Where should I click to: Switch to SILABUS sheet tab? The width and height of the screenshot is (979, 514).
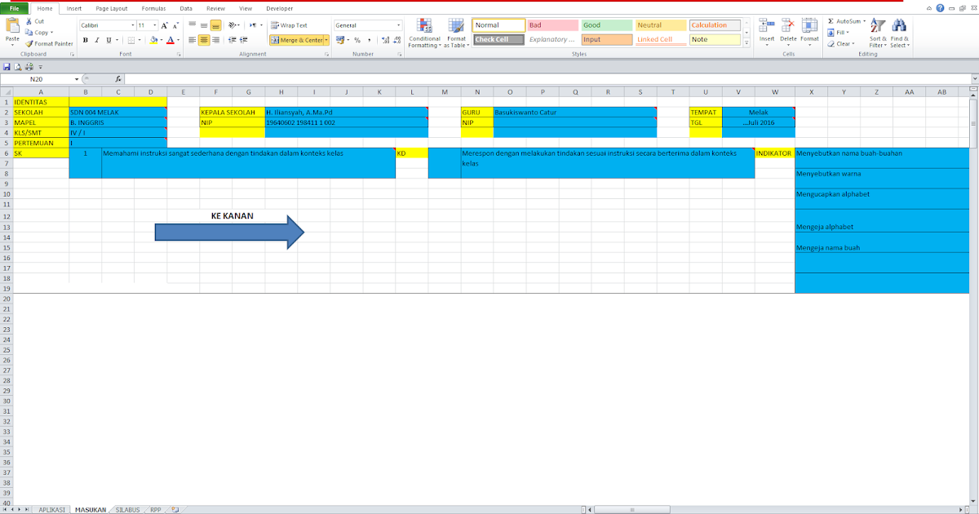[127, 509]
